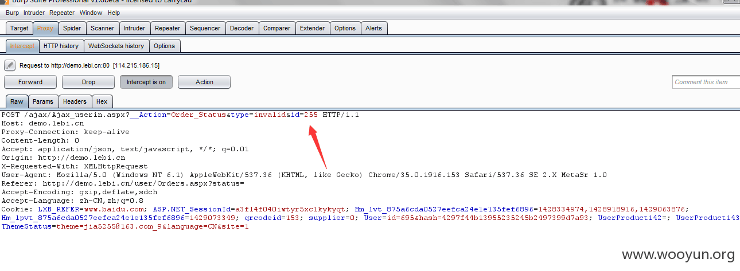Select the Intercept sub-tab
Viewport: 740px width, 271px height.
pos(22,46)
